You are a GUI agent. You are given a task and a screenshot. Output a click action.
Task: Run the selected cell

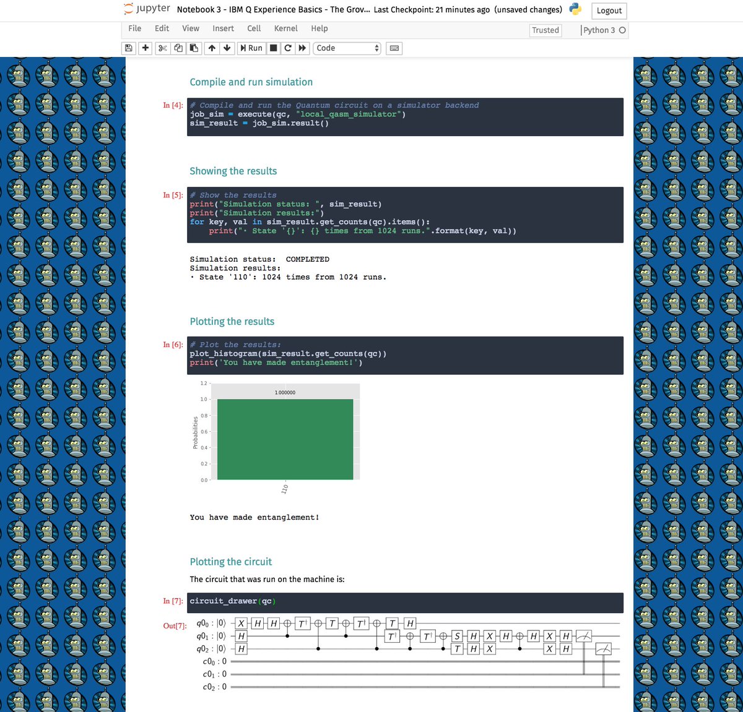(251, 48)
